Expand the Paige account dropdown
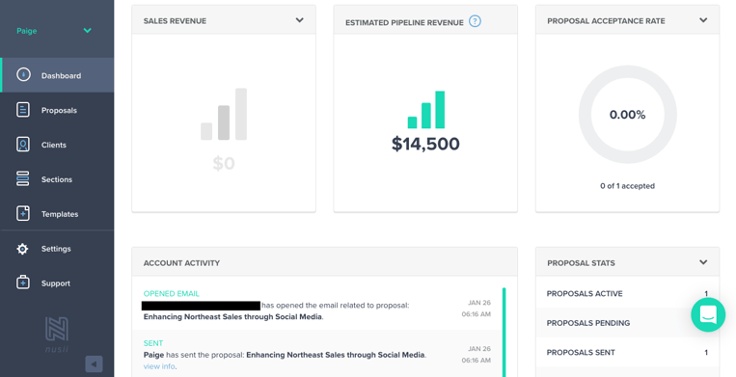This screenshot has width=736, height=377. click(88, 31)
